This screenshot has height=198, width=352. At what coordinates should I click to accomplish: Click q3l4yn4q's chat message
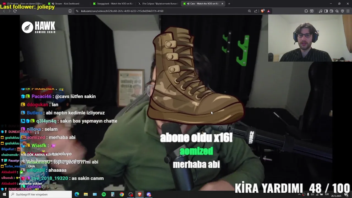tap(69, 121)
